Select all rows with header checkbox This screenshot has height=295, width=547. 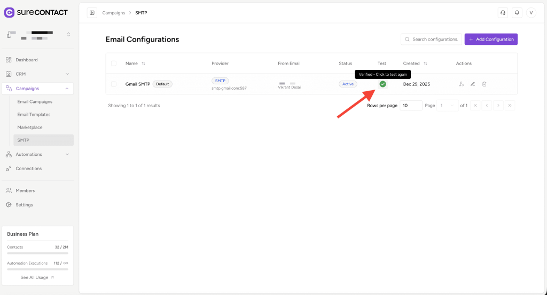[x=114, y=63]
